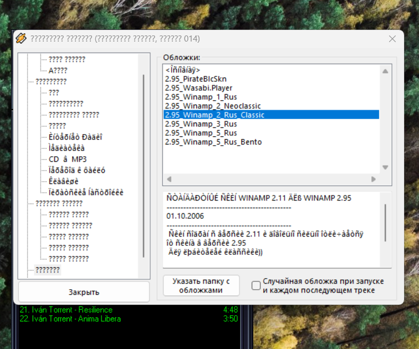The image size is (419, 349).
Task: Click the 01.10.2006 date in skin description
Action: coord(185,216)
